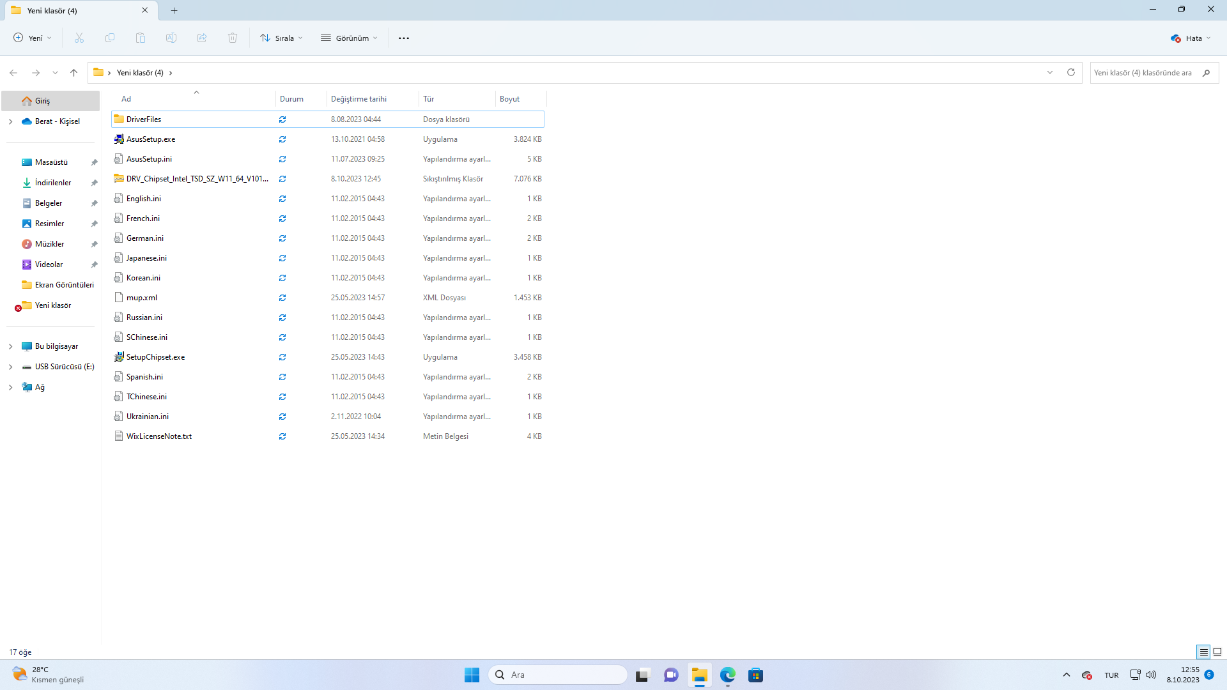Switch to details view icon in status bar
The height and width of the screenshot is (690, 1227).
point(1203,652)
